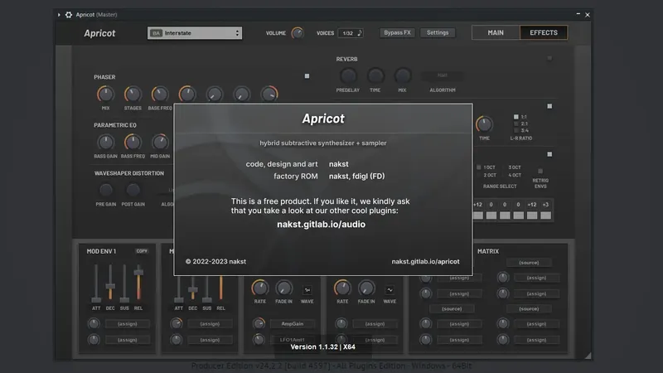Screen dimensions: 663x373
Task: Click the FADE IN knob above AmpGain
Action: point(283,288)
